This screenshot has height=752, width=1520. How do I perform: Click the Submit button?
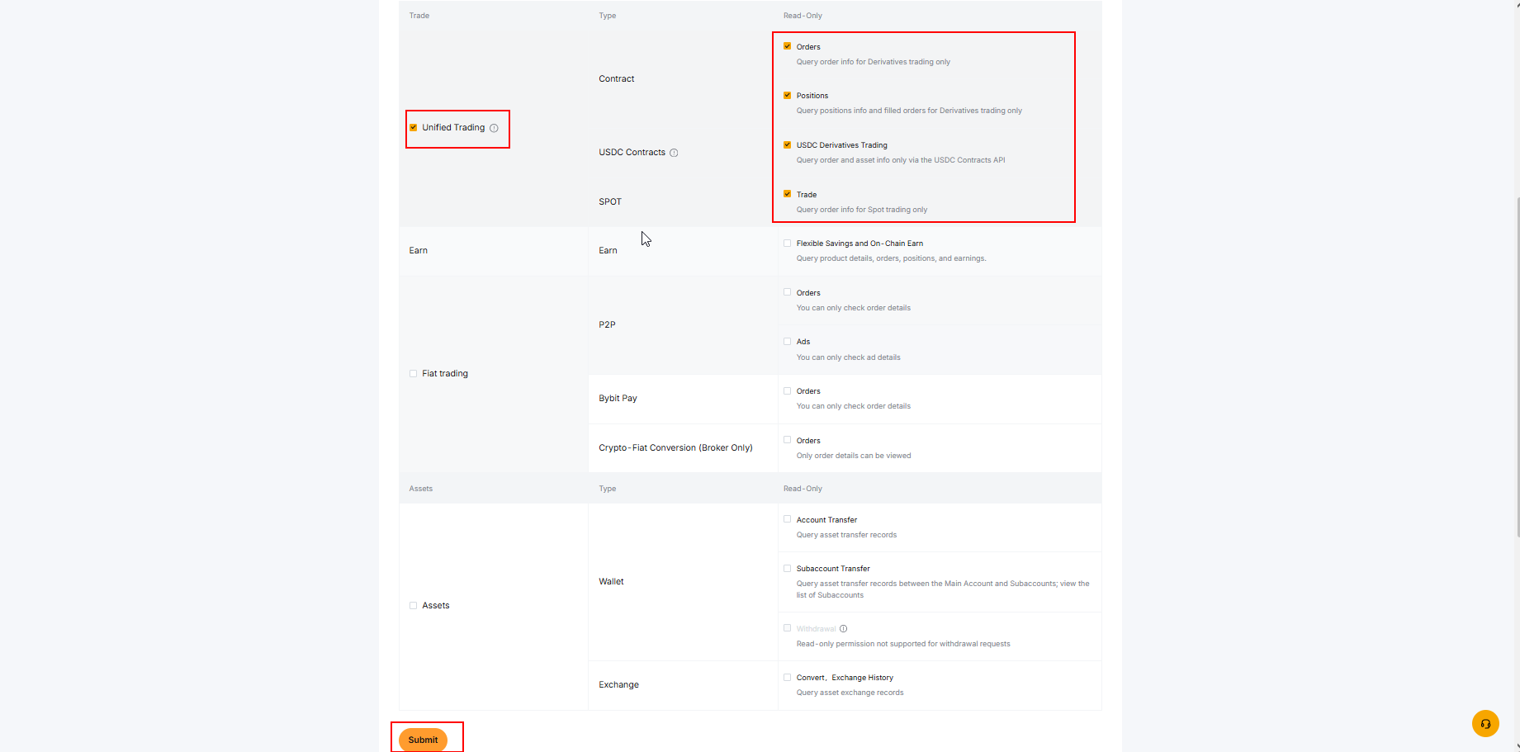pos(423,740)
